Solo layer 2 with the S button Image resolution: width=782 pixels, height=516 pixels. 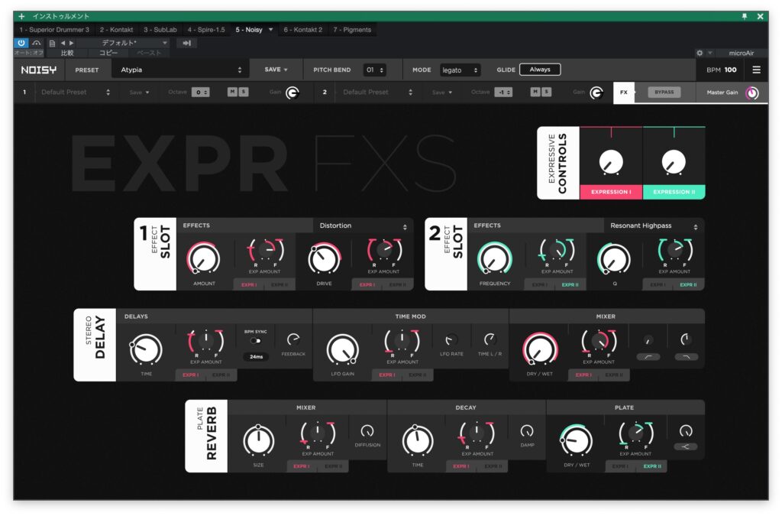point(547,92)
